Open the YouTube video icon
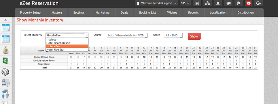Image resolution: width=278 pixels, height=104 pixels. pos(249,3)
